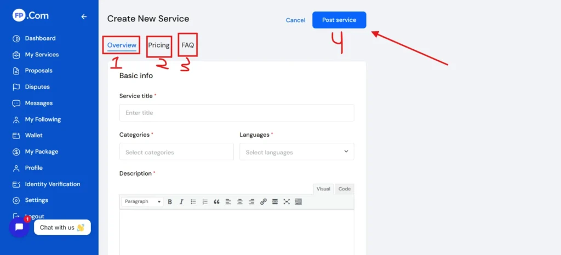
Task: Cancel creating the new service
Action: tap(295, 20)
